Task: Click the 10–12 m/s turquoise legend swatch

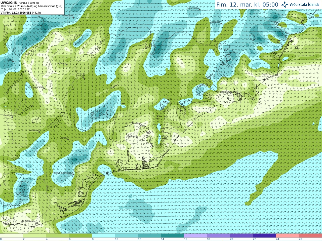Action: click(127, 236)
